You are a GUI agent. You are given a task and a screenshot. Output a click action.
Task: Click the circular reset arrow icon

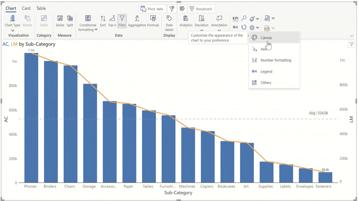pyautogui.click(x=244, y=27)
